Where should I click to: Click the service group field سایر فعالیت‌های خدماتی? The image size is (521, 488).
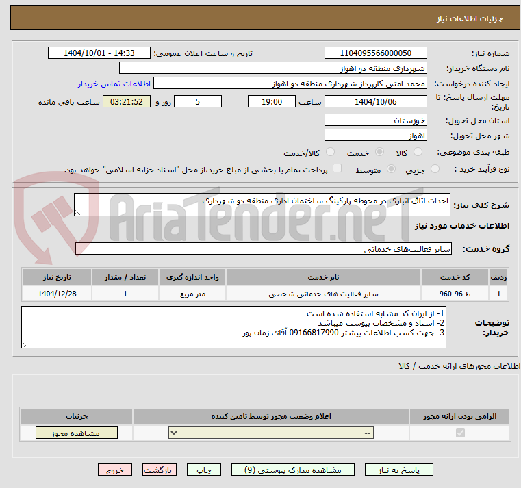click(264, 249)
